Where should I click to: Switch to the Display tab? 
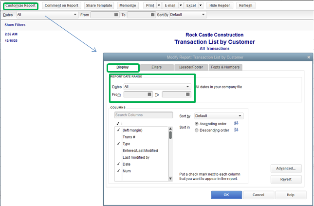point(123,67)
